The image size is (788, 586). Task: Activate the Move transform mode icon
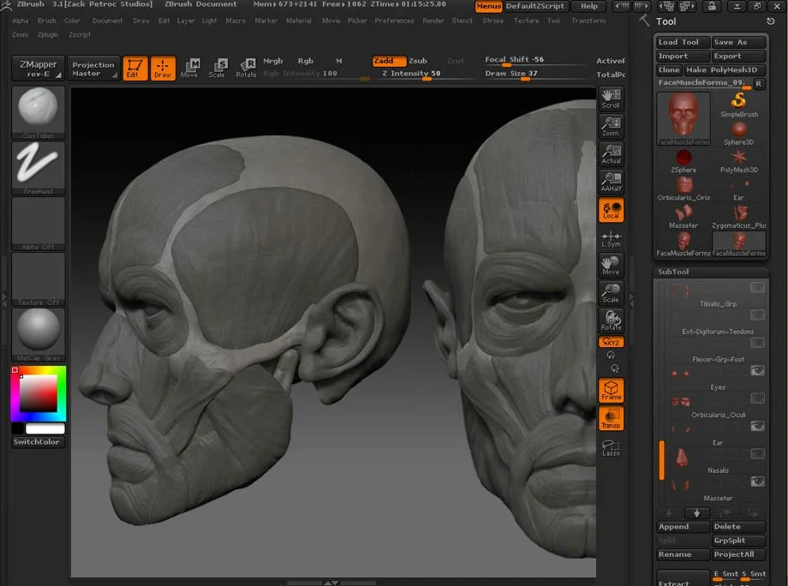click(x=189, y=68)
